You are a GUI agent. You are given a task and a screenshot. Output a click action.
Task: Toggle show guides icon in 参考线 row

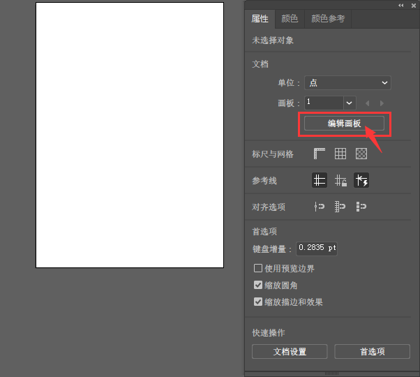pos(320,180)
